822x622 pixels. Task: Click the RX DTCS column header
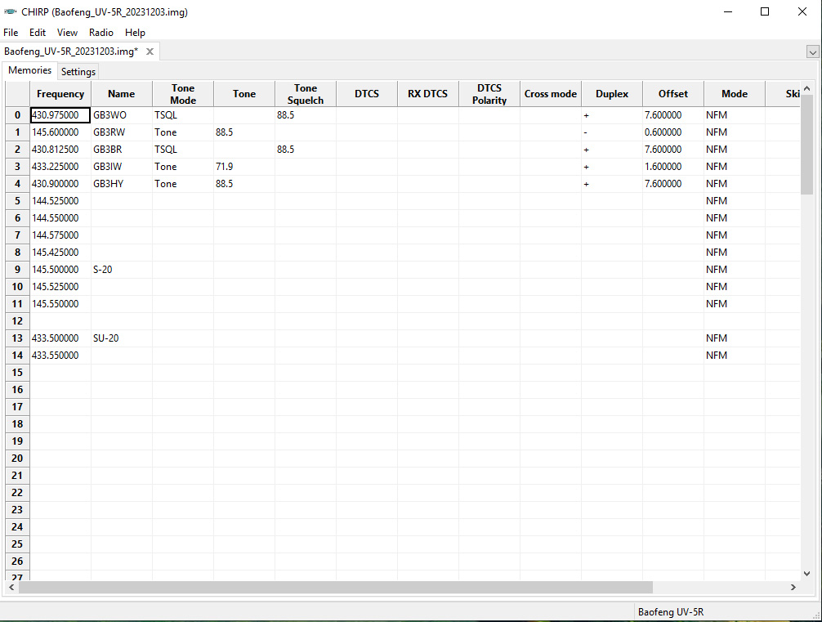click(x=428, y=94)
